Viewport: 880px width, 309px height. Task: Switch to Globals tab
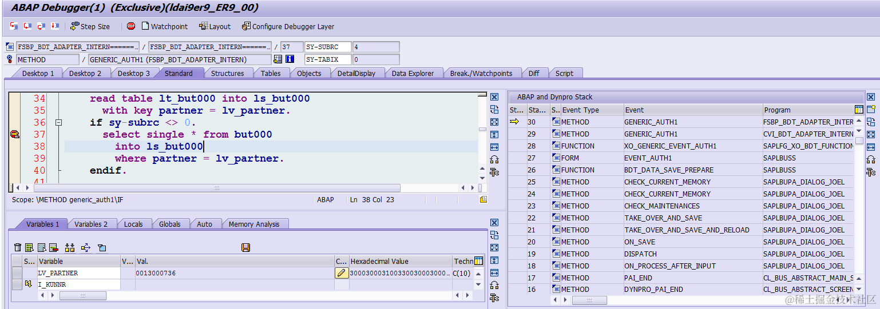(x=169, y=224)
